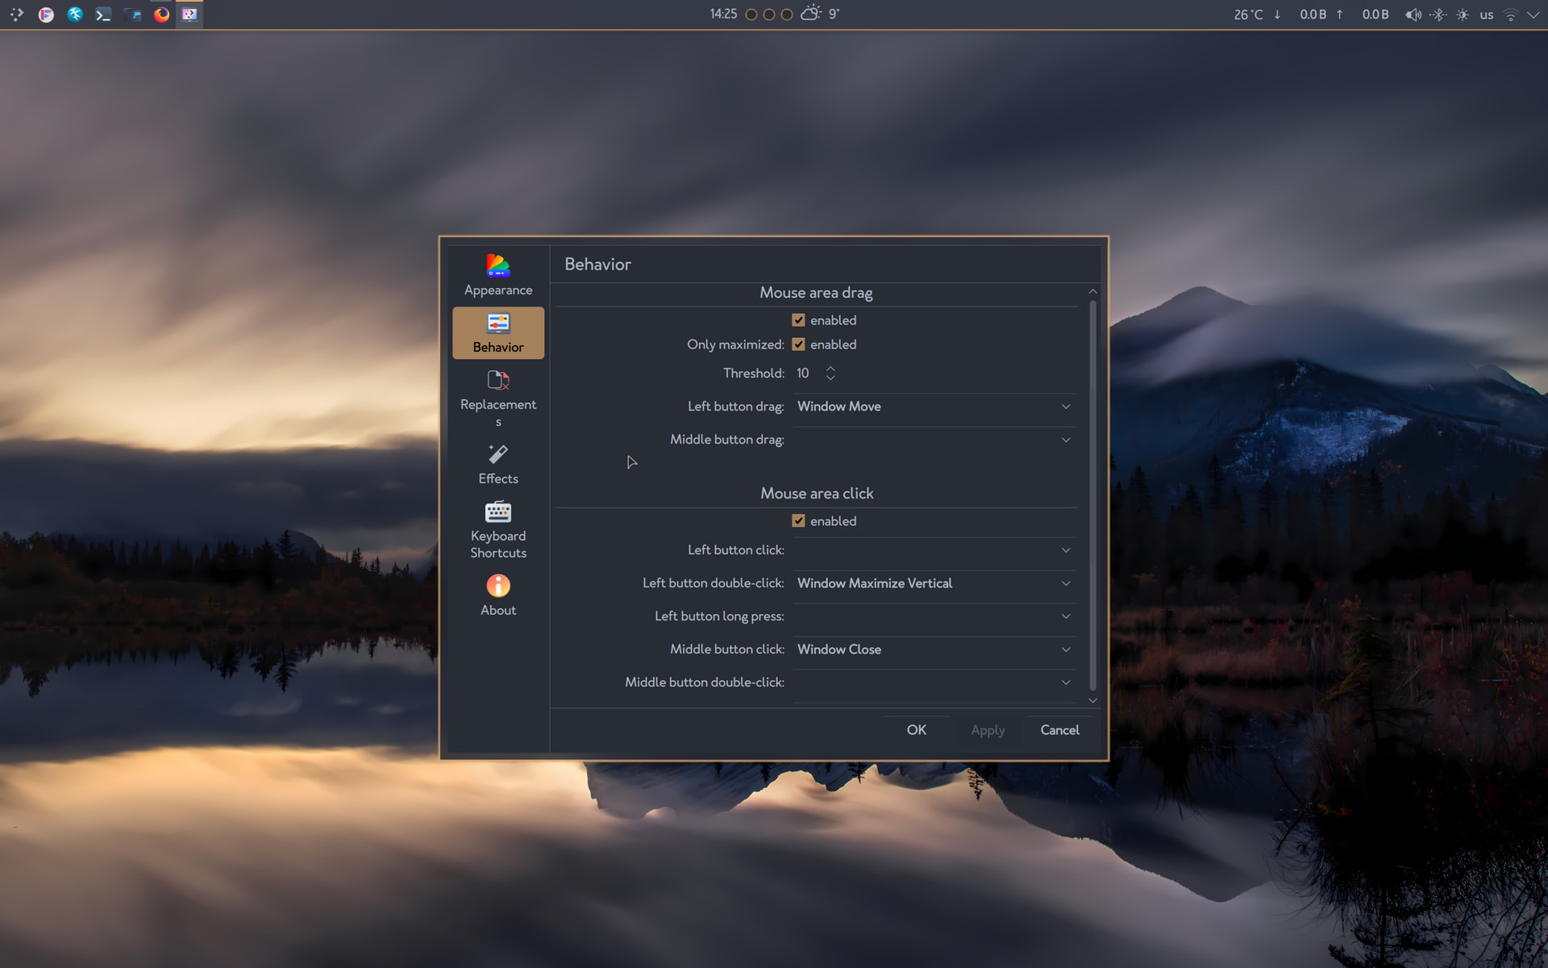
Task: Open the Middle button click dropdown
Action: pyautogui.click(x=934, y=649)
